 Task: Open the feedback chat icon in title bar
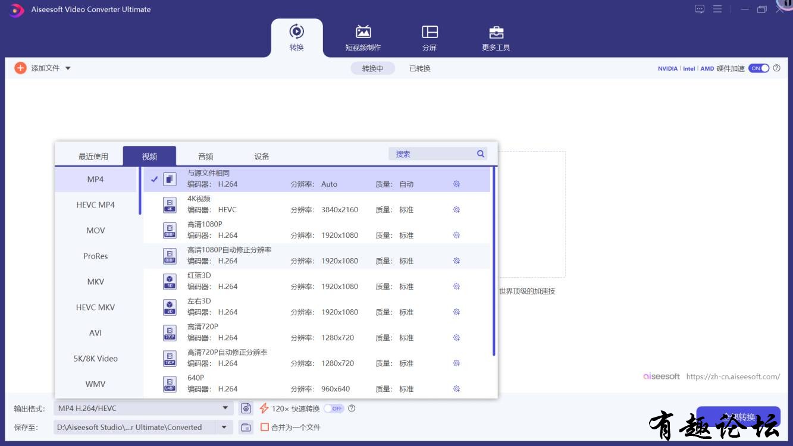700,9
